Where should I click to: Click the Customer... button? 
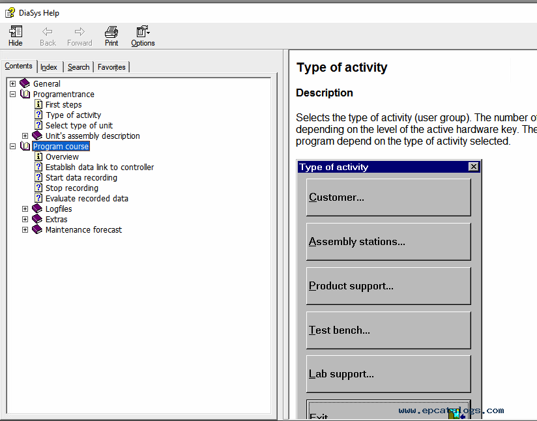tap(388, 197)
